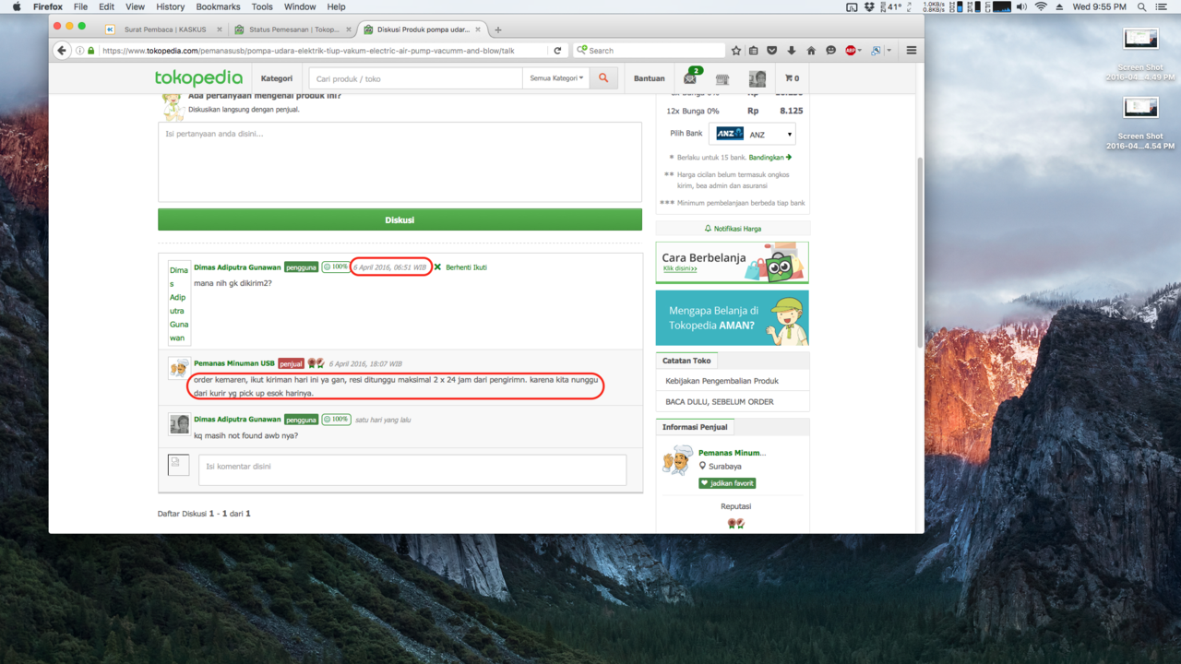This screenshot has width=1181, height=664.
Task: Click the Berhenti Ikuti X icon
Action: pos(437,267)
